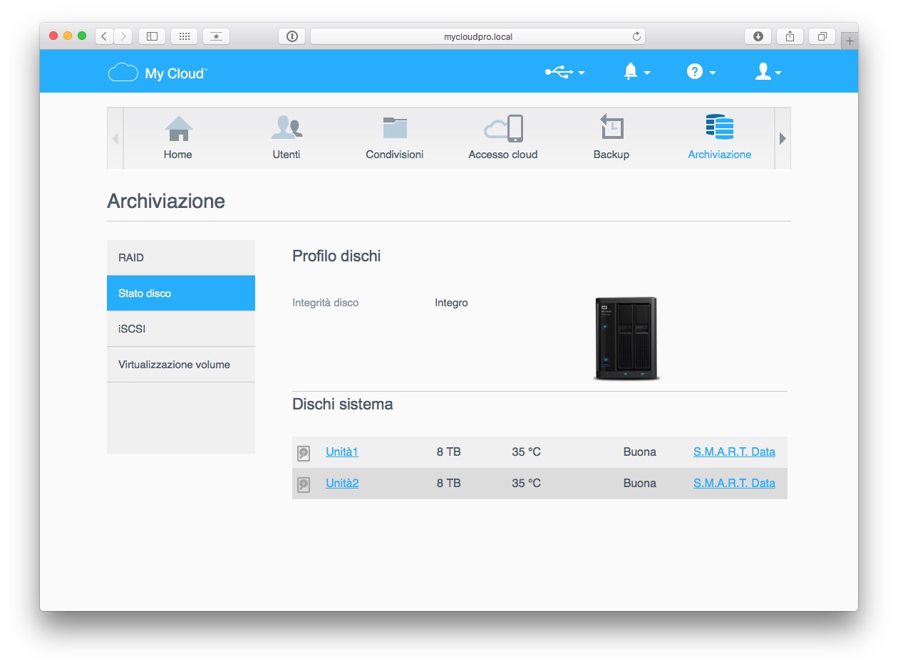Expand the user dropdown arrow
This screenshot has width=898, height=668.
778,73
